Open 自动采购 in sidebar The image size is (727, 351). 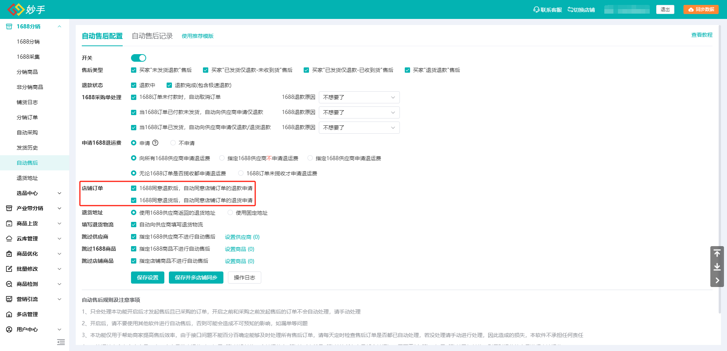click(27, 133)
